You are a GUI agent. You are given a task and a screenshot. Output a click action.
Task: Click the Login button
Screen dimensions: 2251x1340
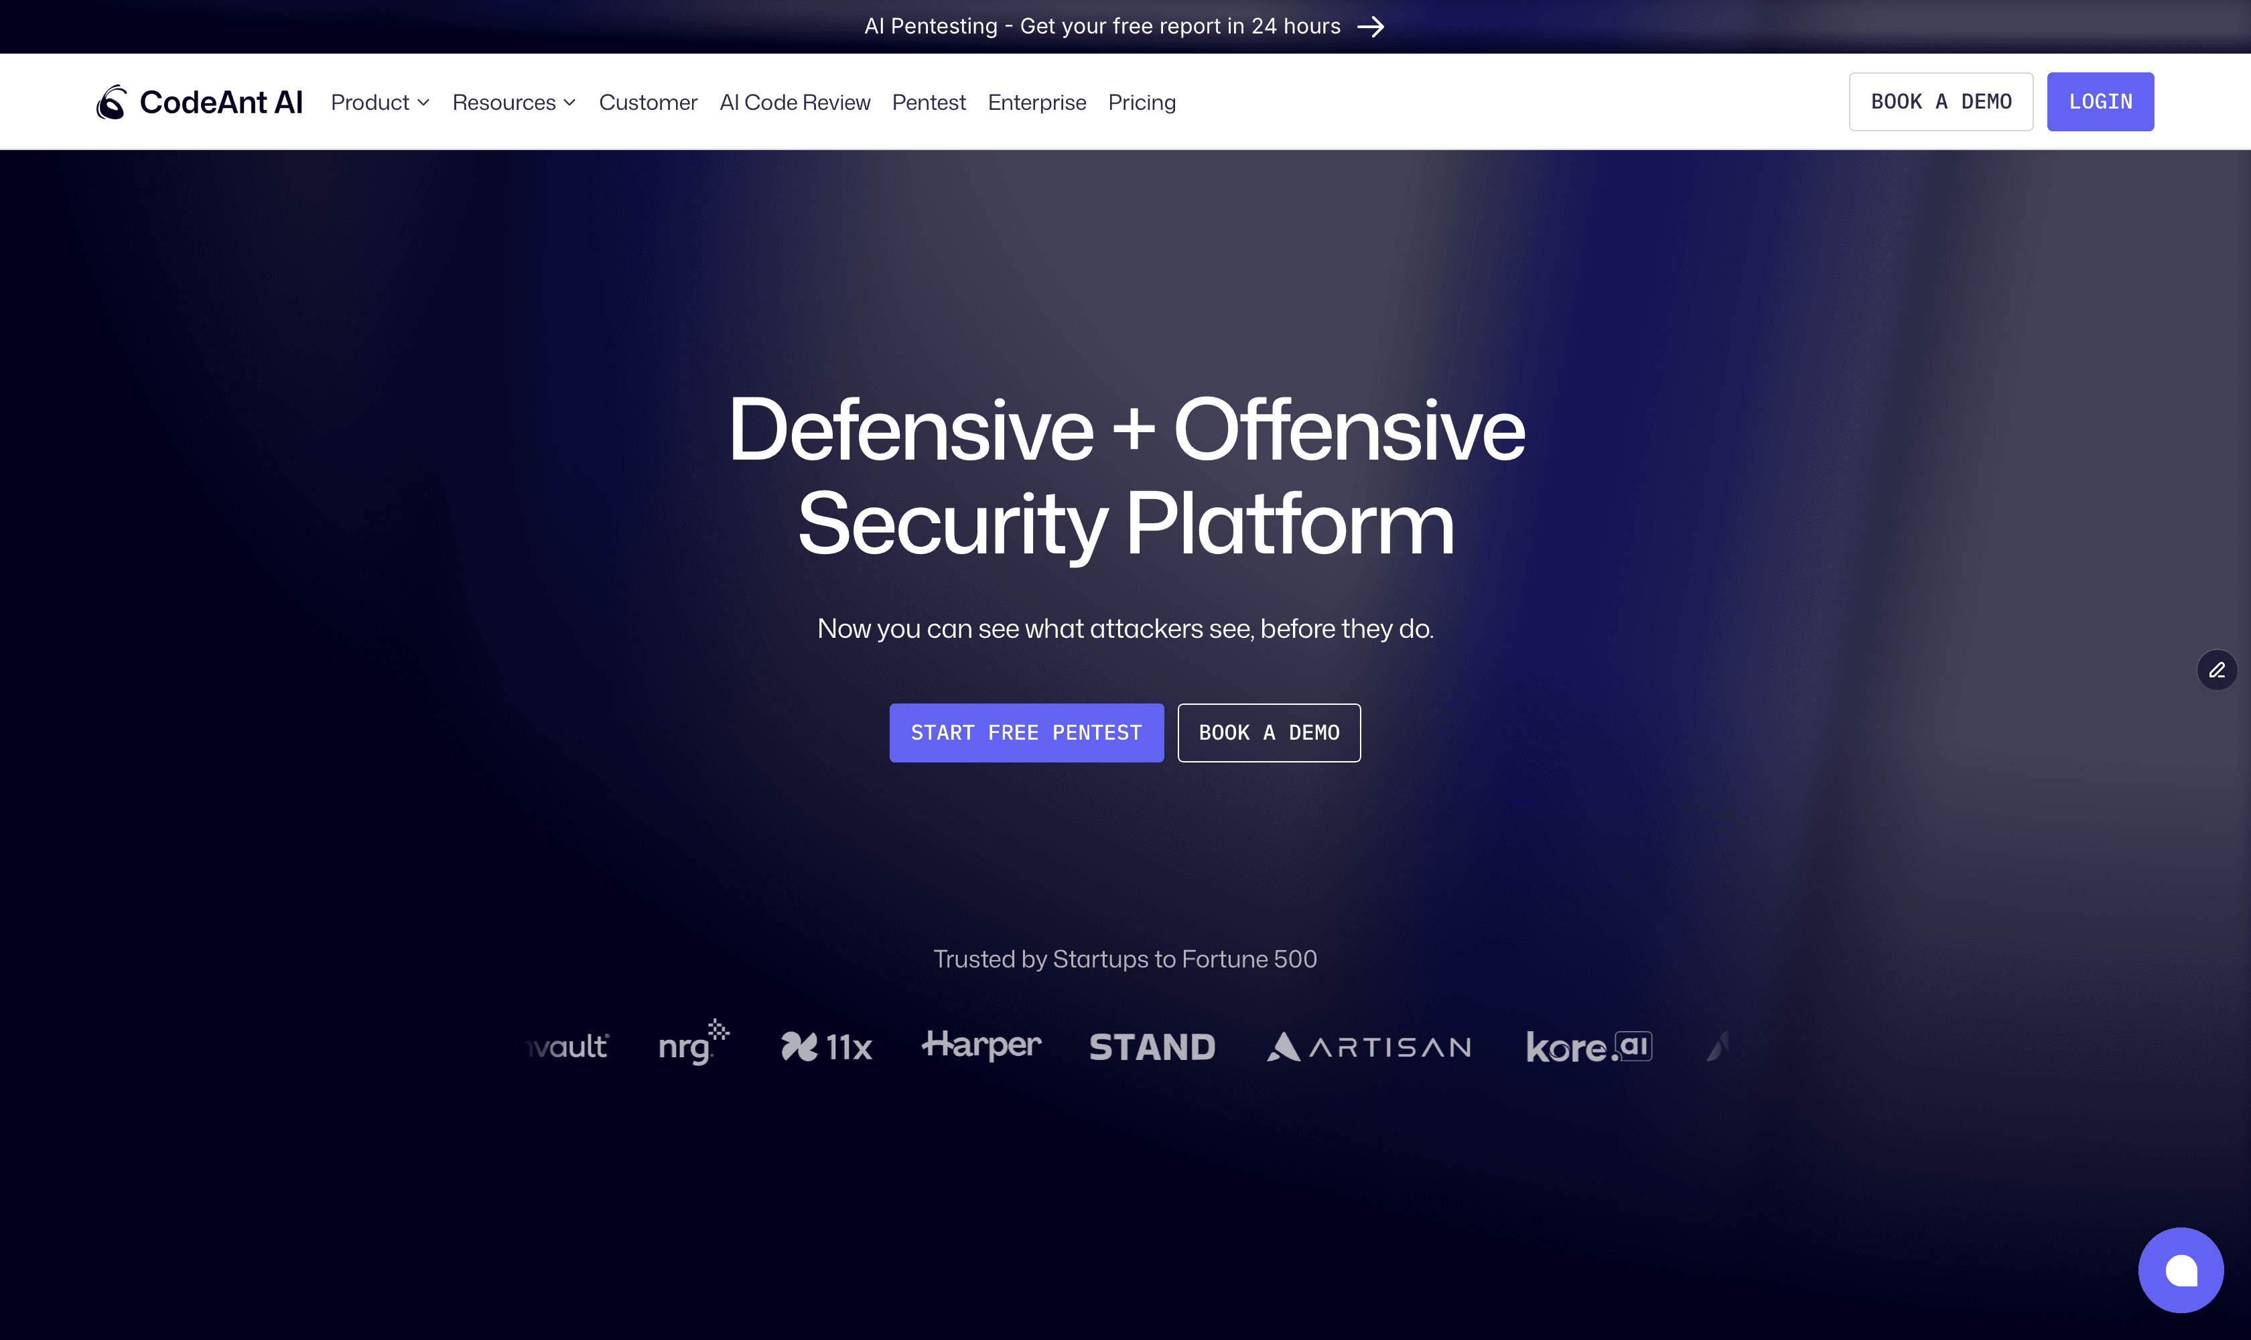(2100, 101)
